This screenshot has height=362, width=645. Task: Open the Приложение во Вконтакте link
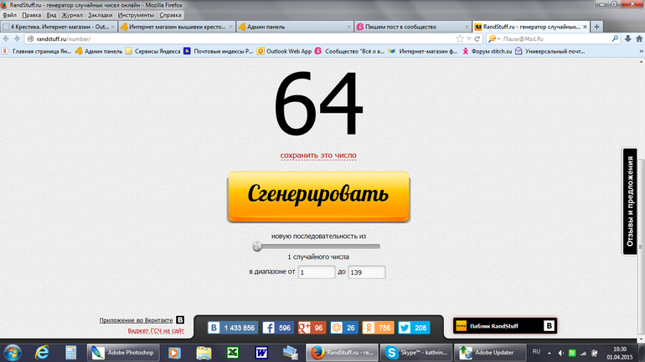[136, 320]
